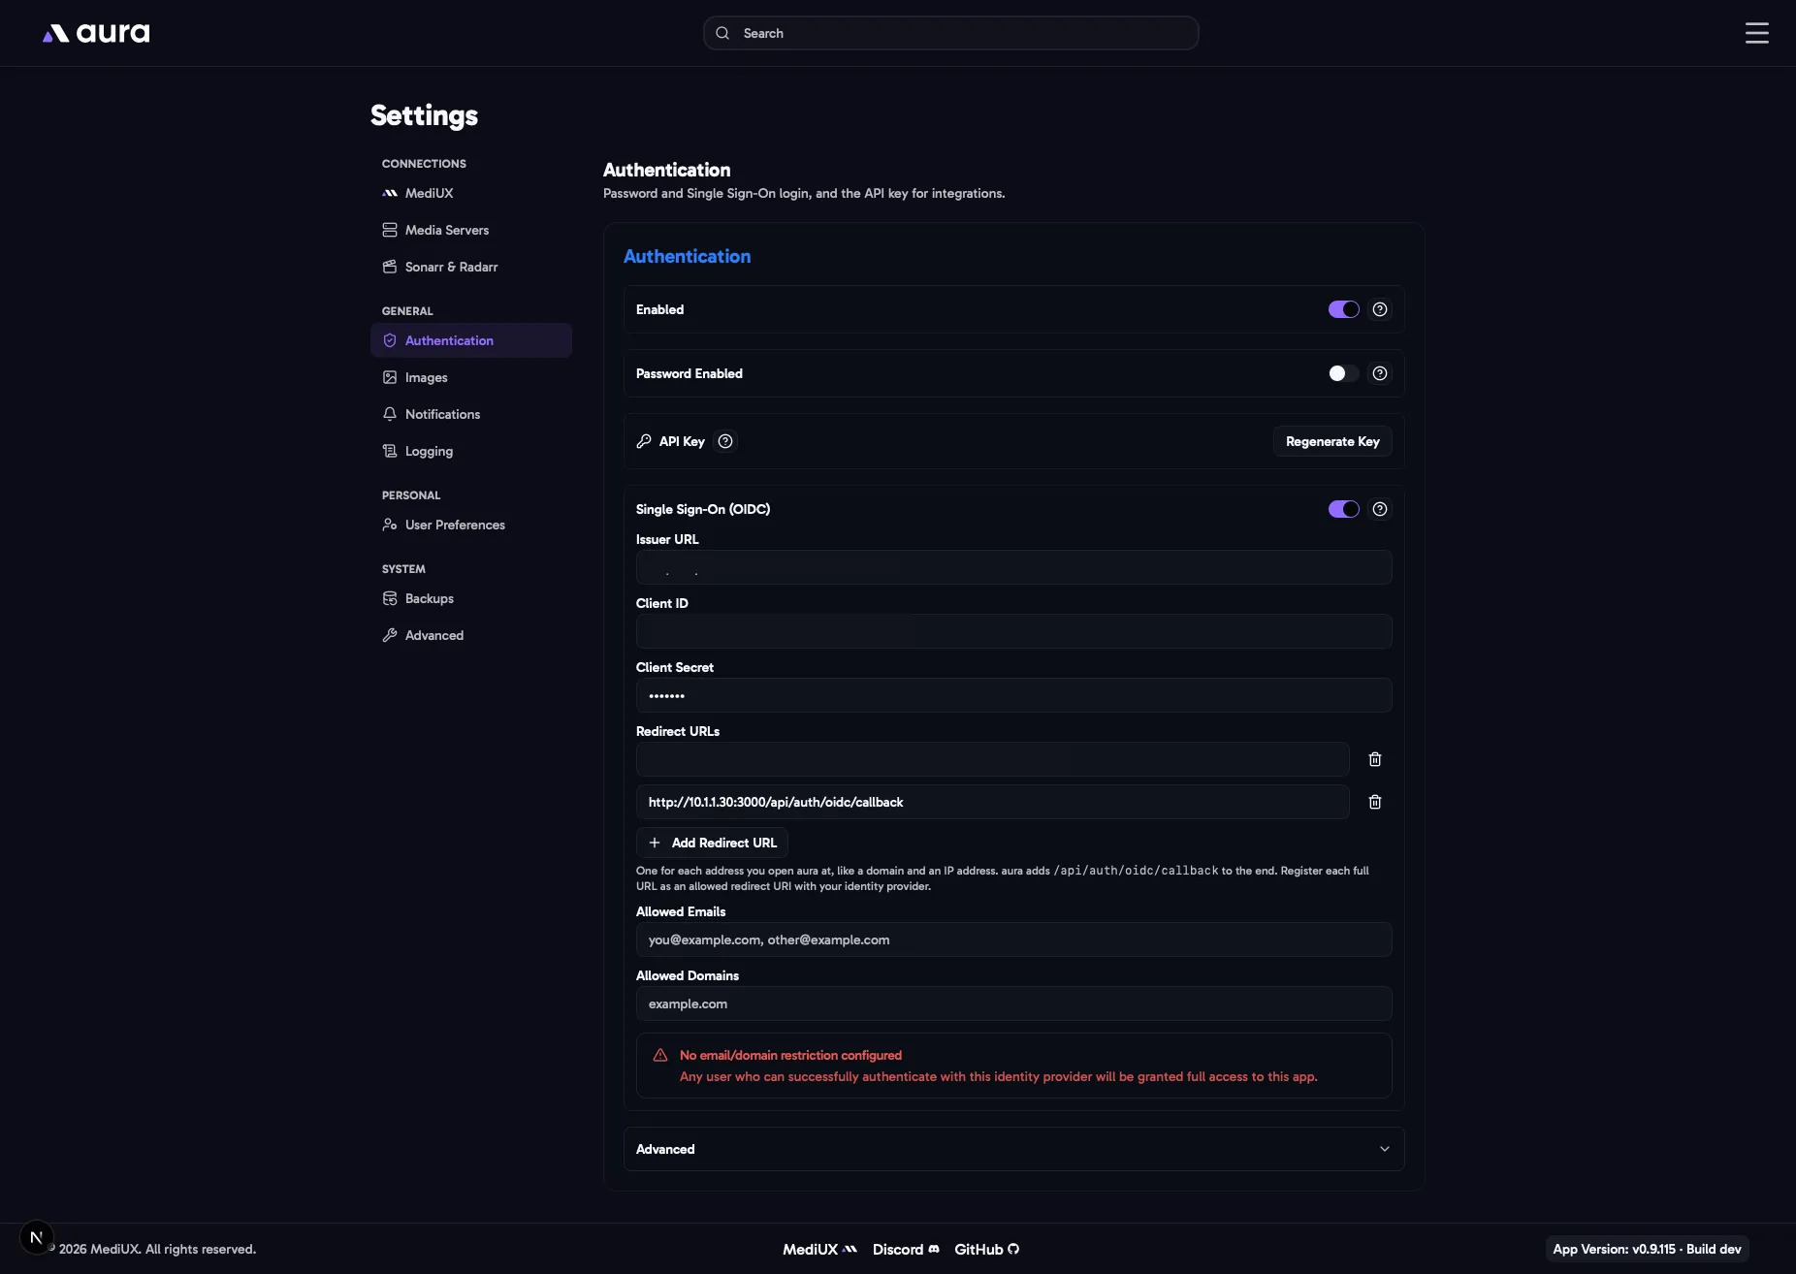Click the Settings page title
Viewport: 1796px width, 1274px height.
(424, 115)
